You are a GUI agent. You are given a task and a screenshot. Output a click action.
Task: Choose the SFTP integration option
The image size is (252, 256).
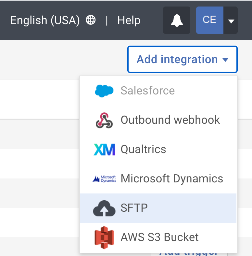tap(158, 208)
